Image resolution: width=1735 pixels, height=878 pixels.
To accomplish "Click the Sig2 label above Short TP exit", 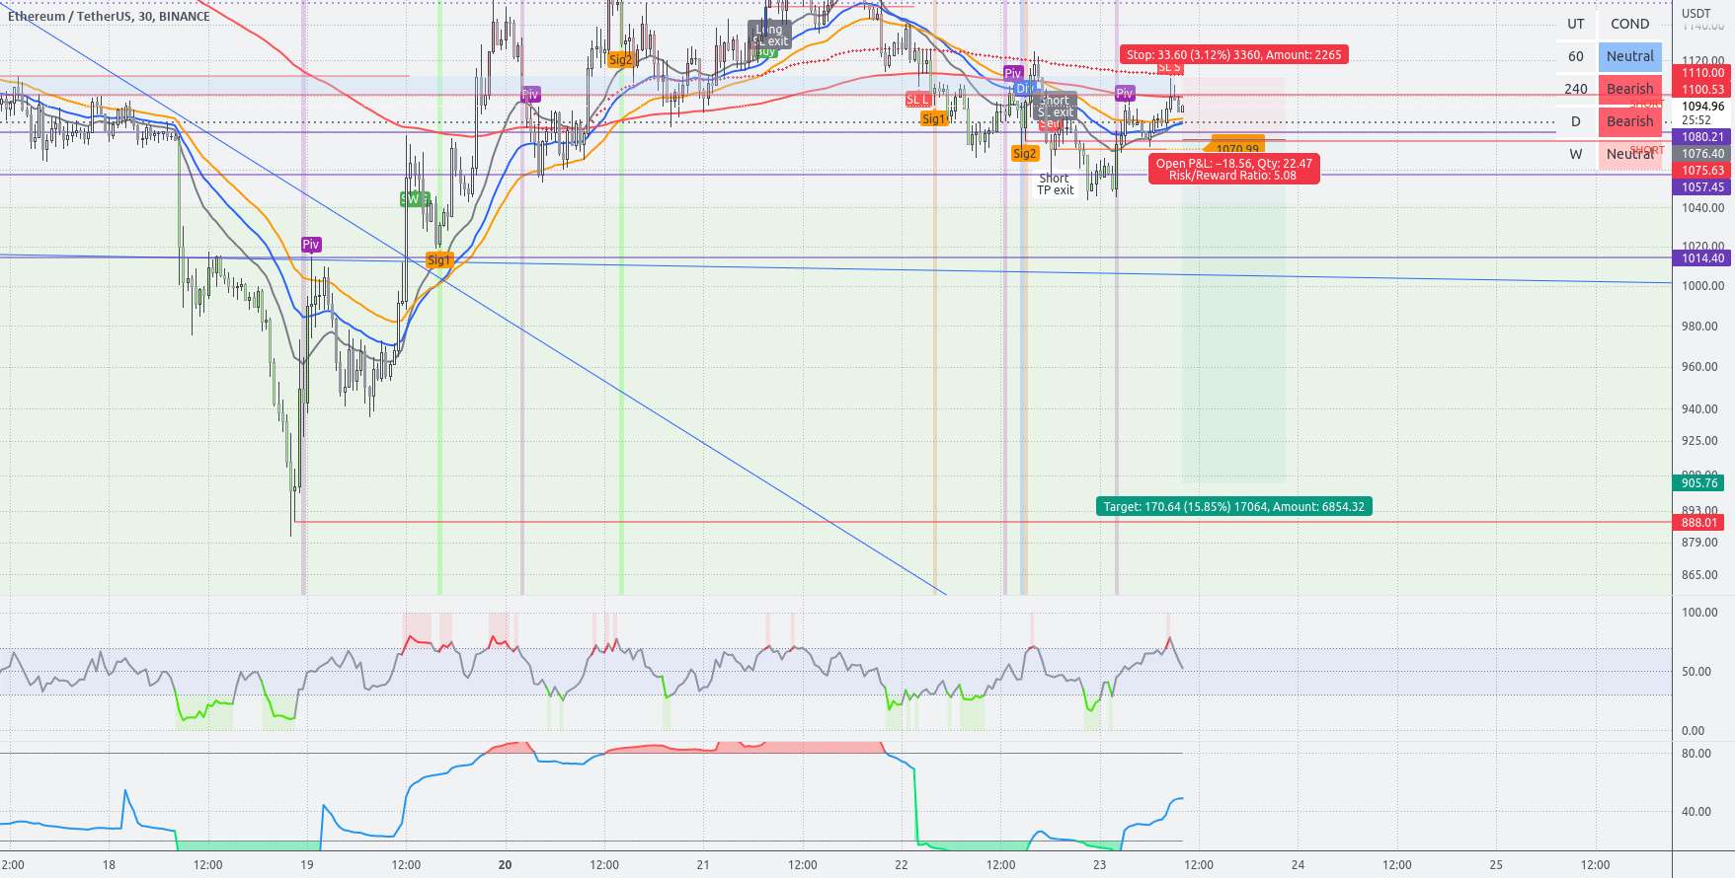I will 1025,154.
